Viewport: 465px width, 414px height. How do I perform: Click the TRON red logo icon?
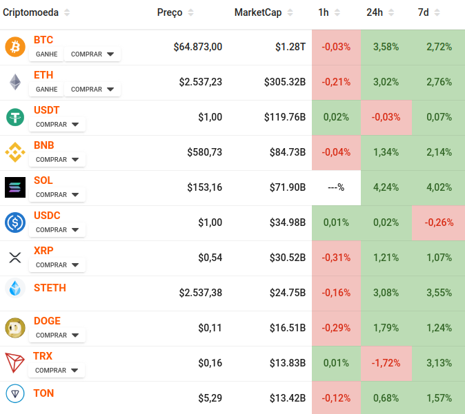pos(14,363)
